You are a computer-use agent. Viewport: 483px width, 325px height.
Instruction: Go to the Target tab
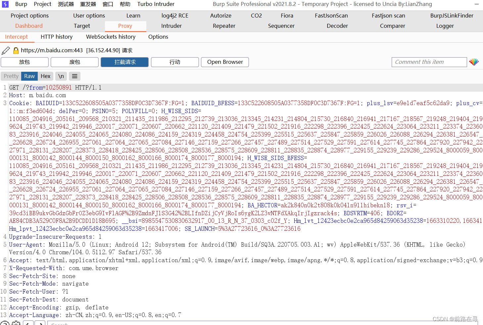pos(82,26)
